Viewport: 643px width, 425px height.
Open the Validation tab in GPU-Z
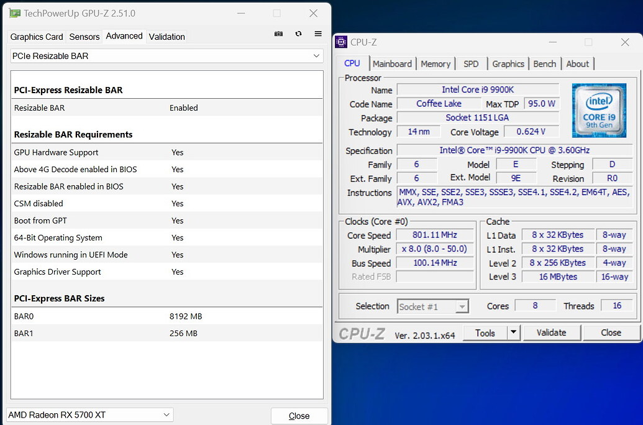[x=166, y=37]
